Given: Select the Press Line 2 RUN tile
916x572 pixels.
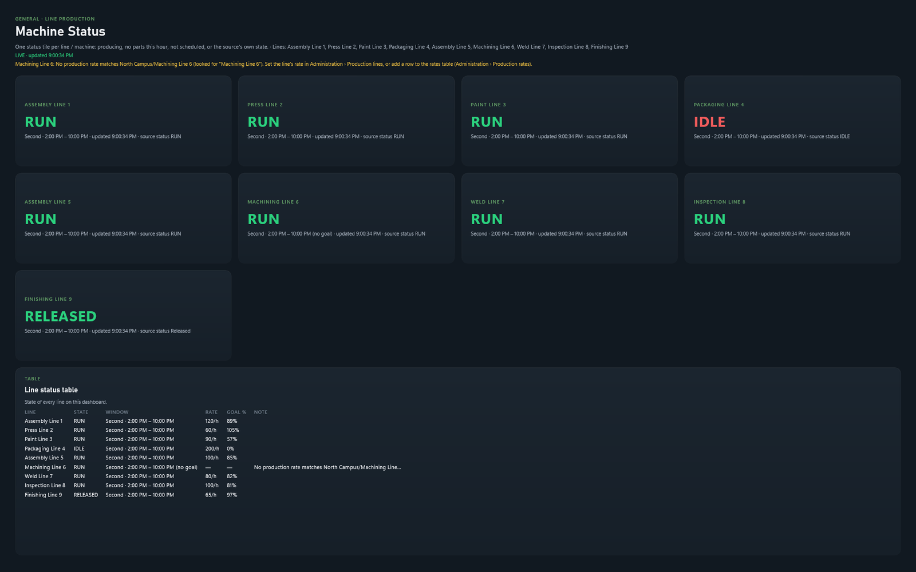Looking at the screenshot, I should click(x=346, y=121).
